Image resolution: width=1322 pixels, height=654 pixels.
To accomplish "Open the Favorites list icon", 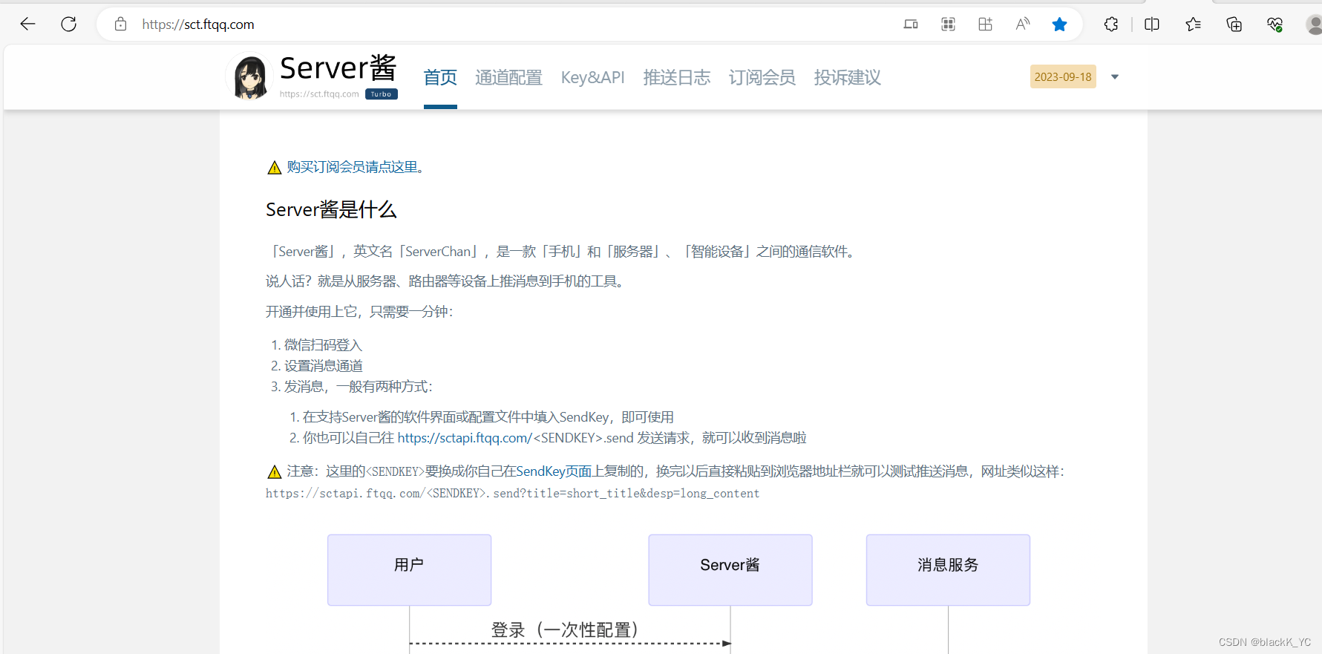I will pos(1193,24).
